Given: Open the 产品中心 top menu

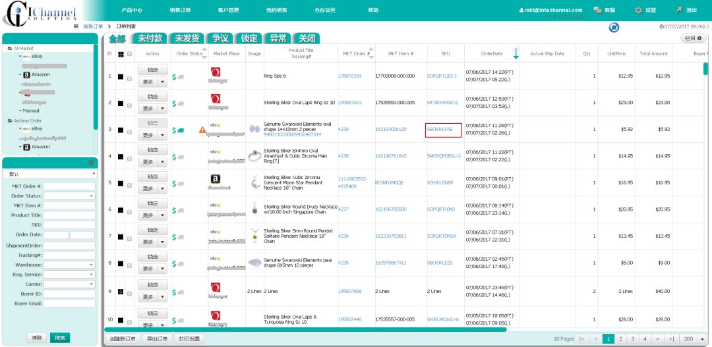Looking at the screenshot, I should (x=132, y=10).
